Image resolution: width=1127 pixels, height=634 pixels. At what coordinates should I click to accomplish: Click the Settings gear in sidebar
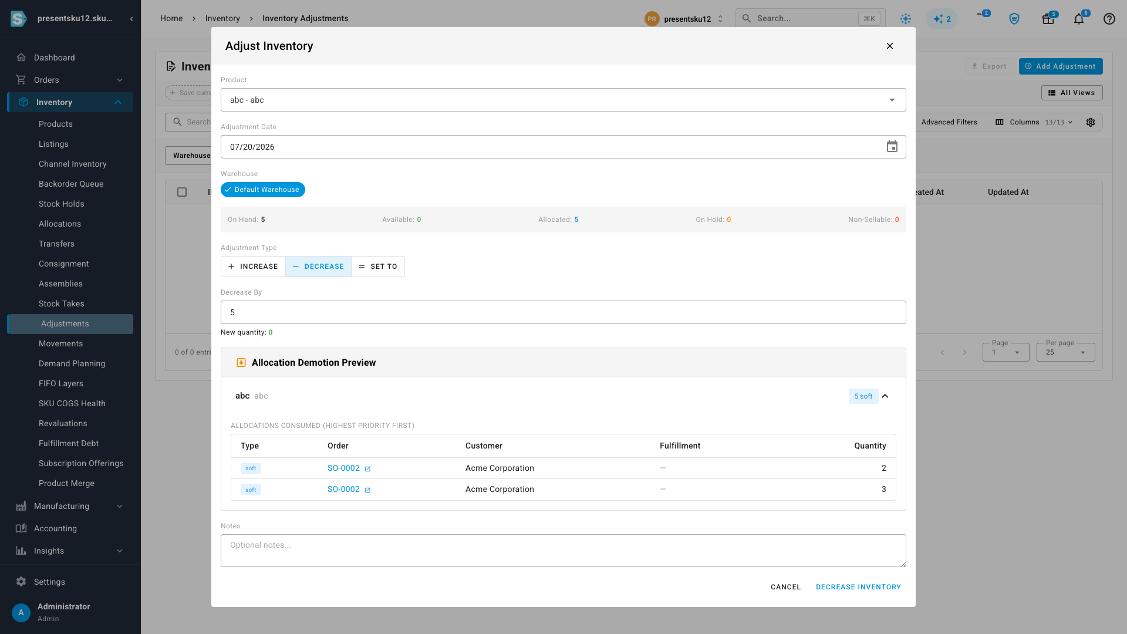(x=21, y=582)
